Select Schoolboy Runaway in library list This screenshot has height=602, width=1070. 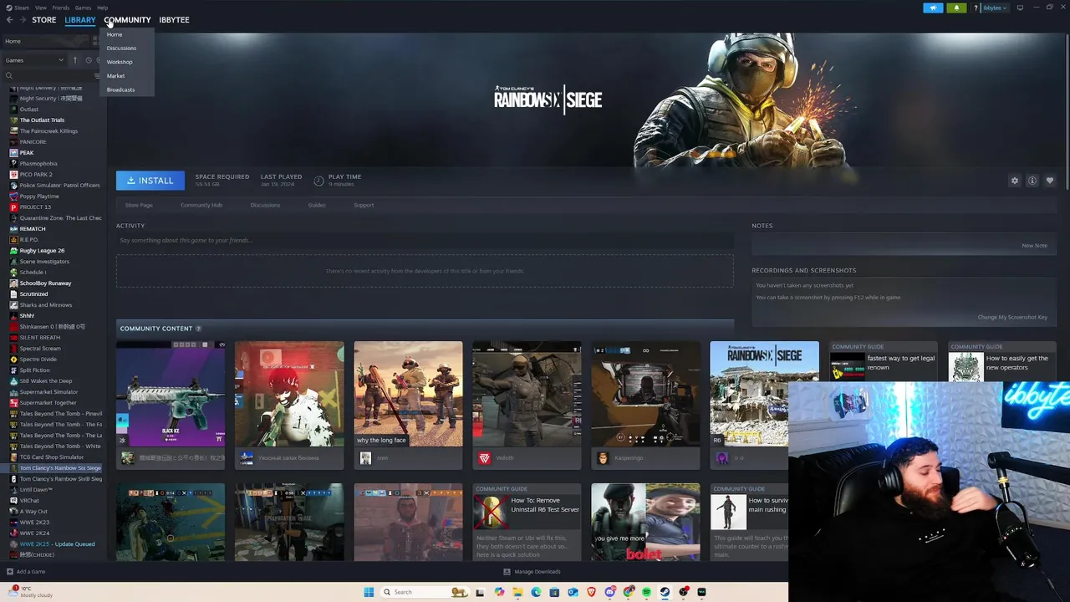pos(45,283)
